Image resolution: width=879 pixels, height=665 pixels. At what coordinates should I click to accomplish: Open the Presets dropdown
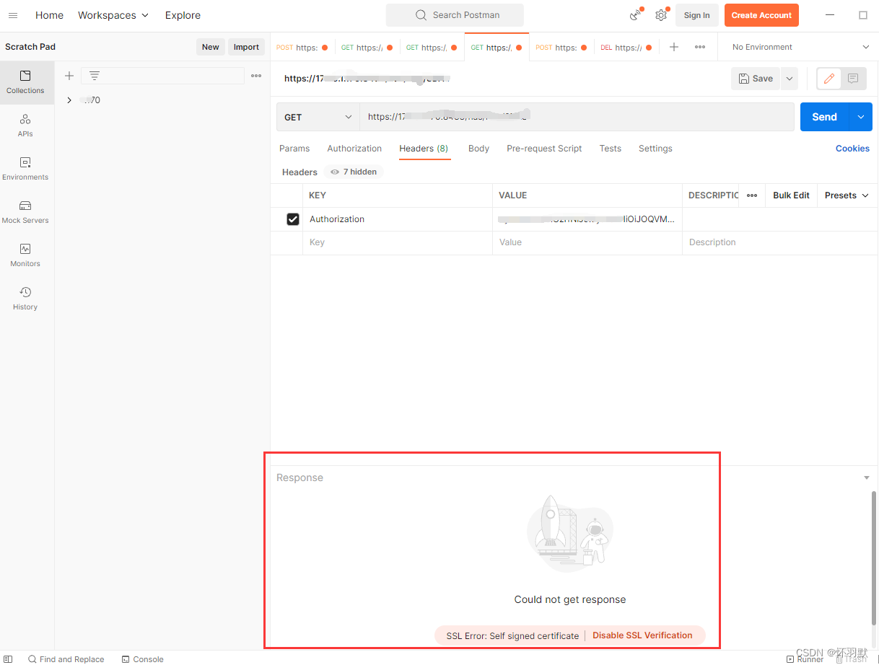point(847,195)
